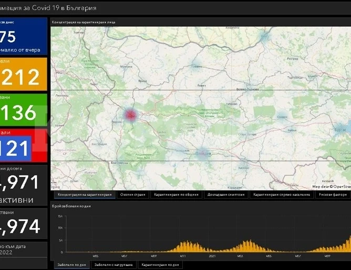Viewport: 351px width, 270px height.
Task: Click the Plovdiv blue hotspot on map
Action: pyautogui.click(x=203, y=153)
